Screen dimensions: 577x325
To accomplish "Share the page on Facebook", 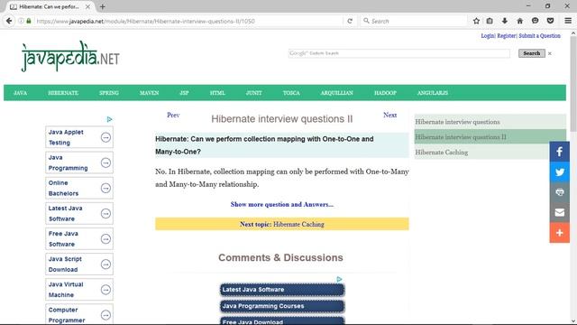I will coord(559,152).
